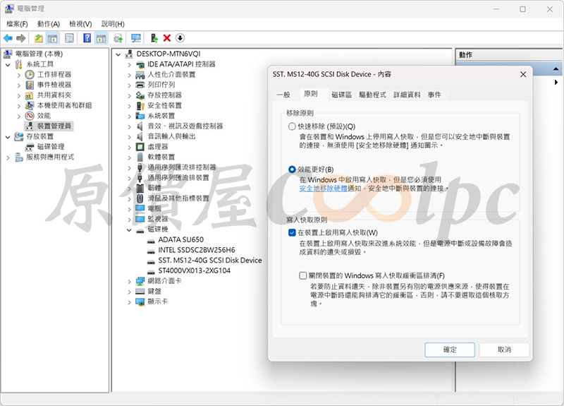Click the Disk Management (磁碟管理) icon
564x406 pixels.
coord(30,147)
